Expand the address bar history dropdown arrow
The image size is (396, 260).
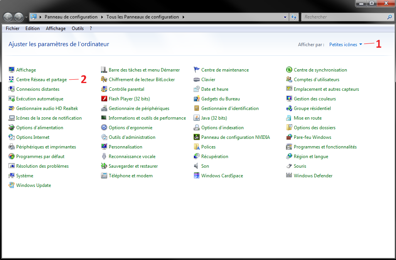[285, 17]
